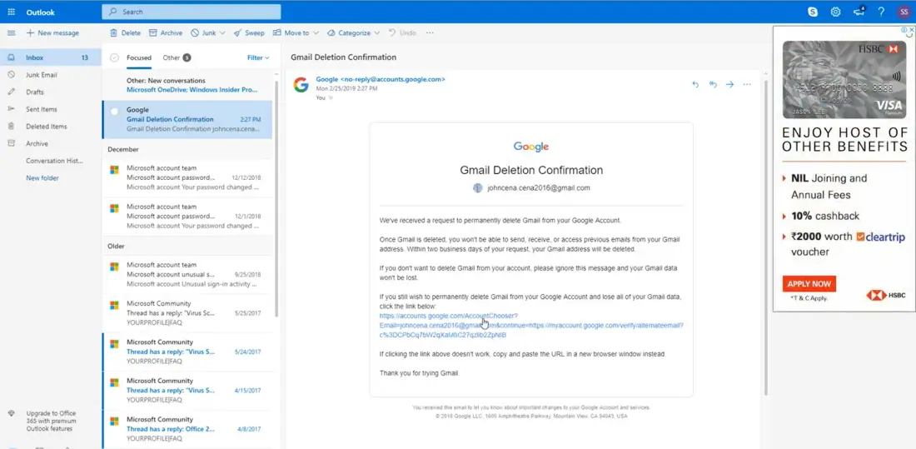The height and width of the screenshot is (449, 916).
Task: Open the Inbox folder
Action: click(50, 57)
